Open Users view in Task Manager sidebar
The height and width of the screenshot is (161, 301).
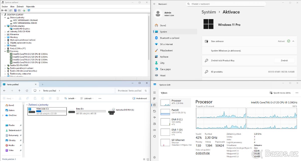[155, 123]
